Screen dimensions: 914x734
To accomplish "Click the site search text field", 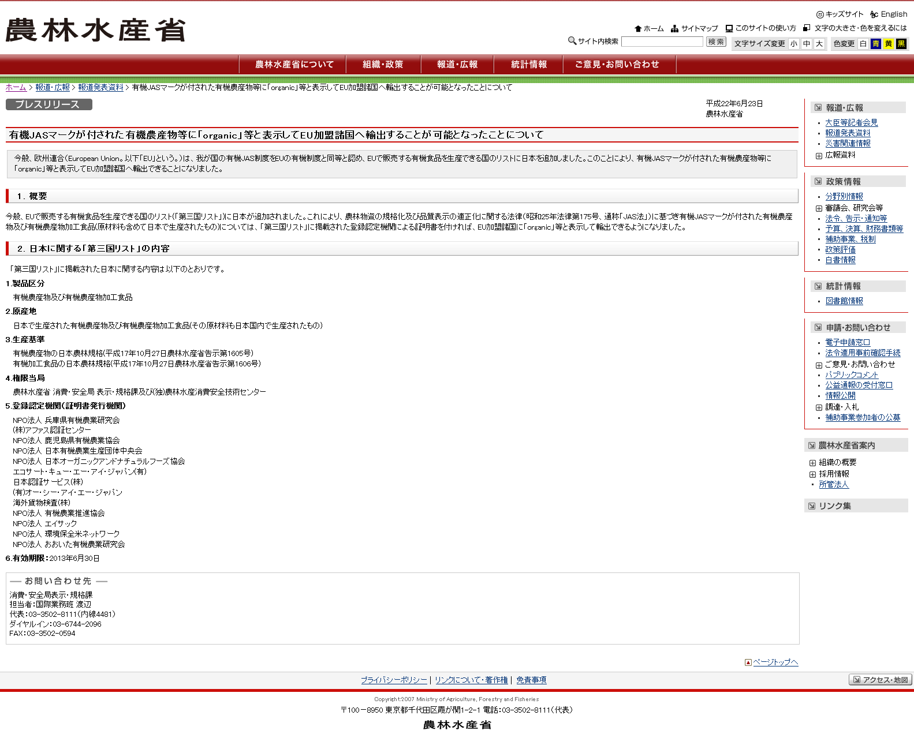I will [x=662, y=42].
